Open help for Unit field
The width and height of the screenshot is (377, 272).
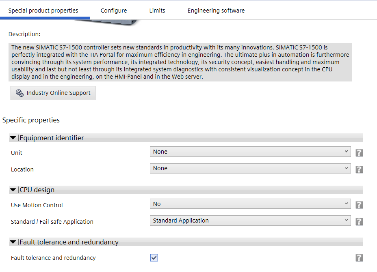[x=359, y=153]
